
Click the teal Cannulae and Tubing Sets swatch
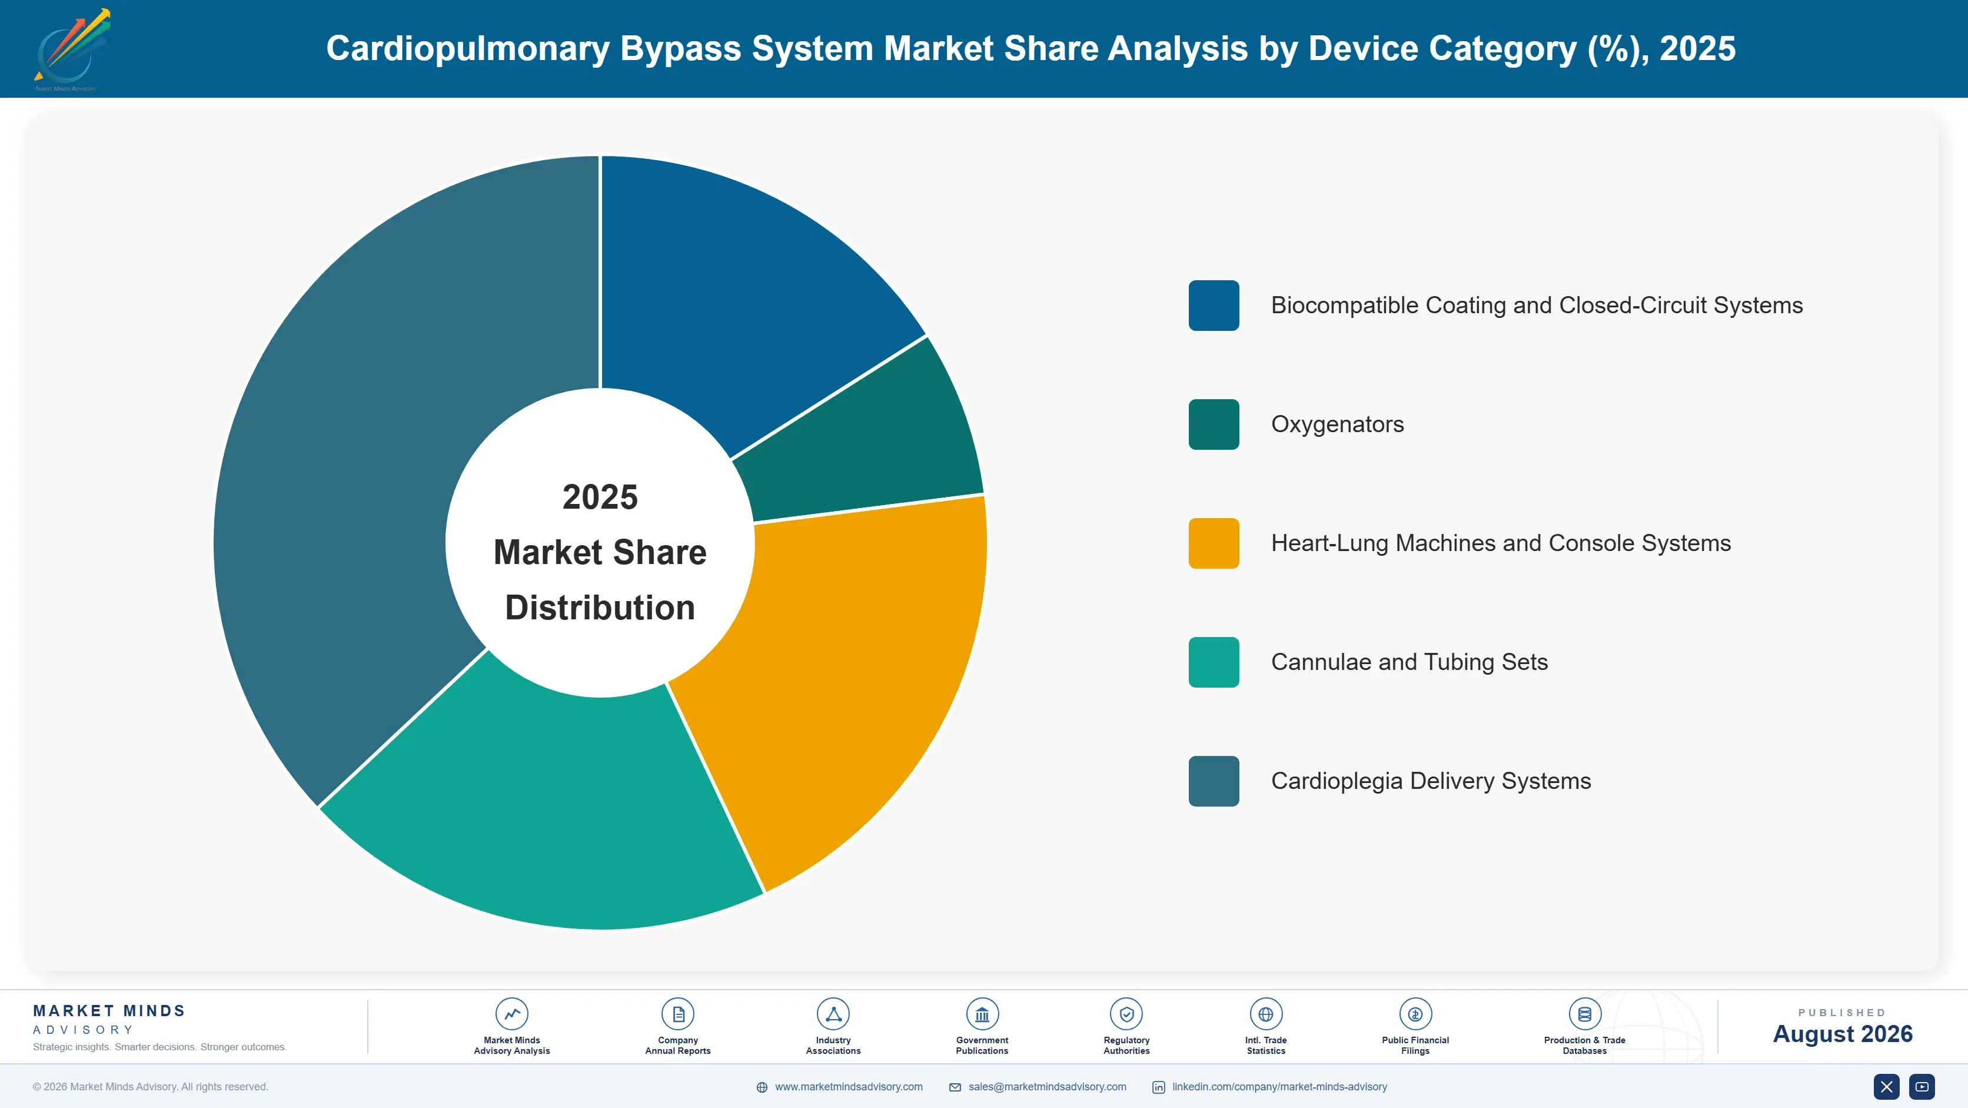pyautogui.click(x=1213, y=662)
